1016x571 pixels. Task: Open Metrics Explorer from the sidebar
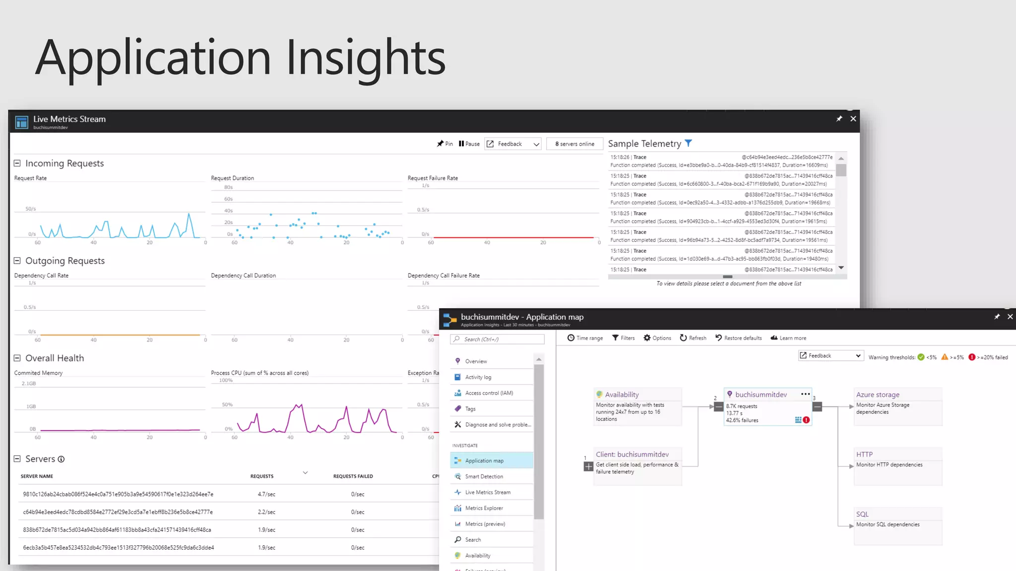tap(484, 508)
